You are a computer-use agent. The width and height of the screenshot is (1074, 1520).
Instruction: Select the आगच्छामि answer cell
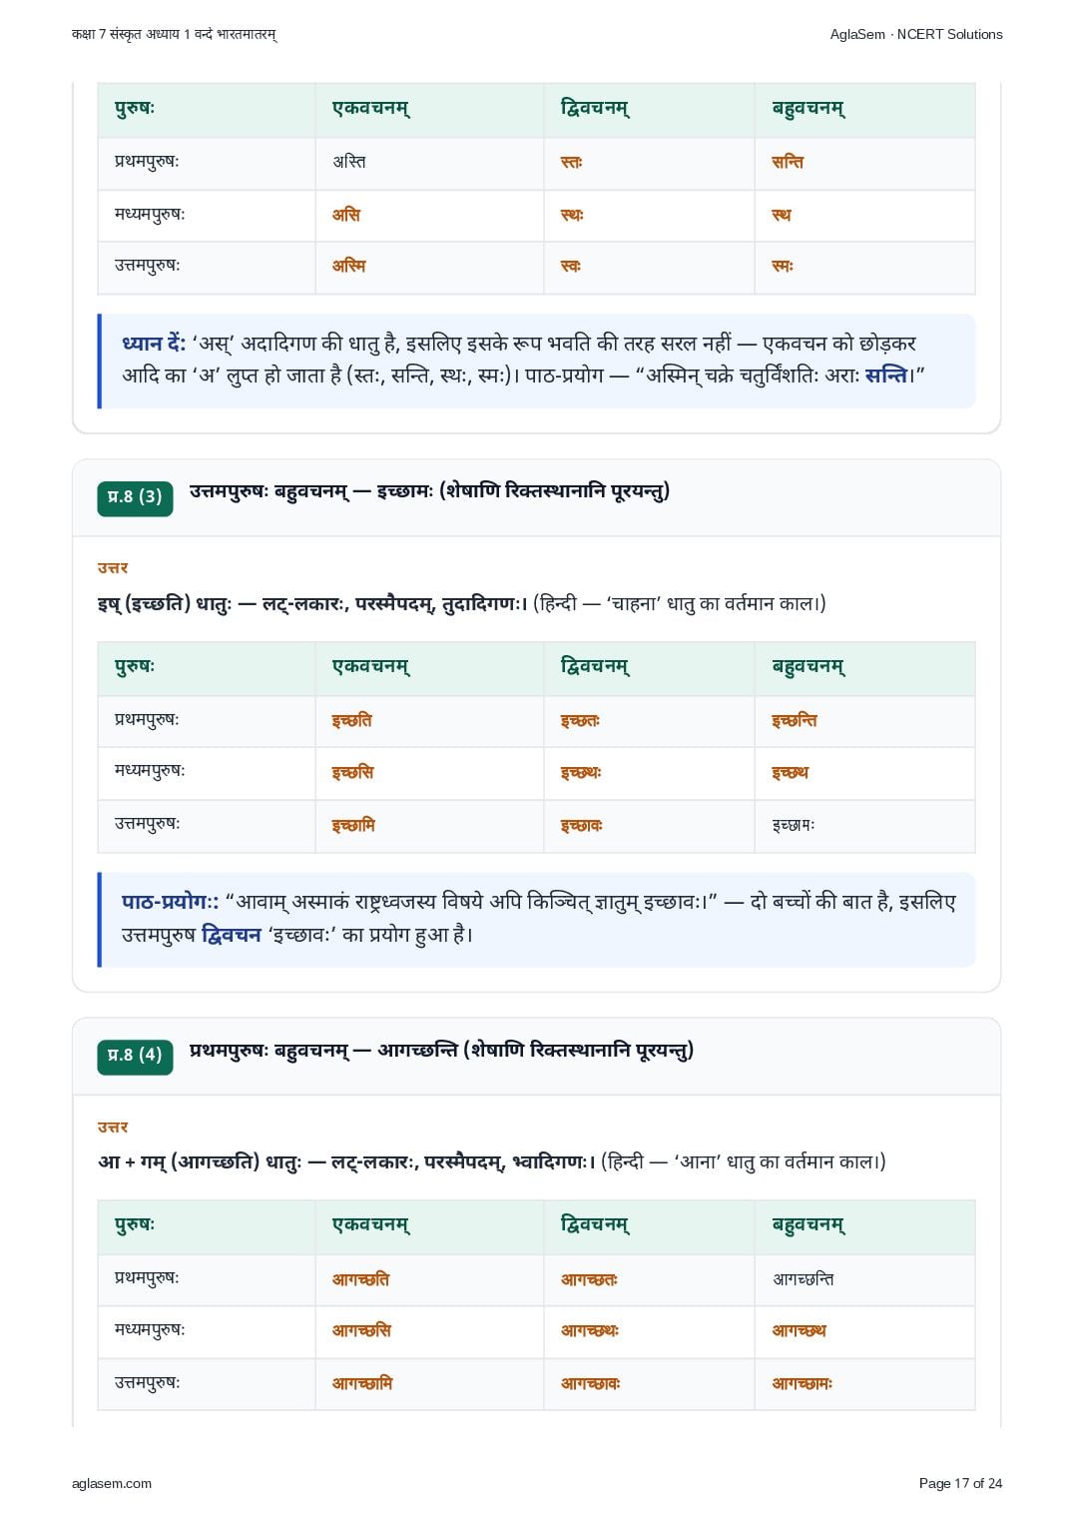pyautogui.click(x=429, y=1384)
